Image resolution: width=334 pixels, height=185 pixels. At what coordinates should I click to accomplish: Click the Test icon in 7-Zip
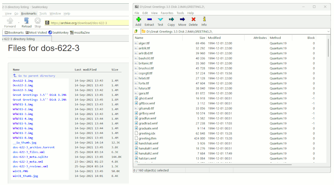160,19
